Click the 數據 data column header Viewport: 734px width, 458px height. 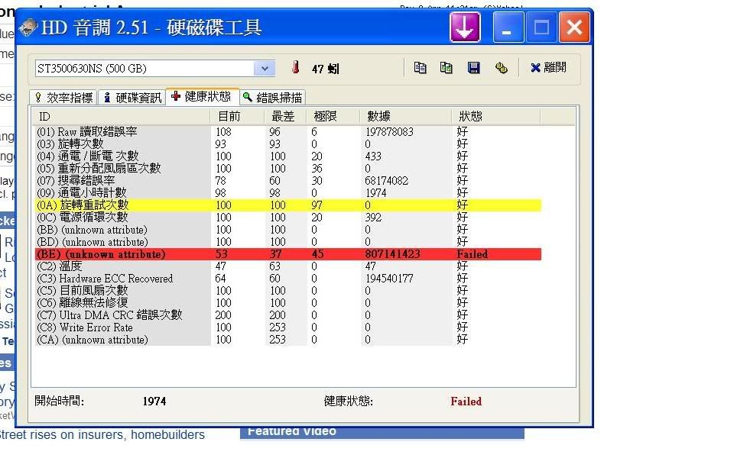(378, 116)
